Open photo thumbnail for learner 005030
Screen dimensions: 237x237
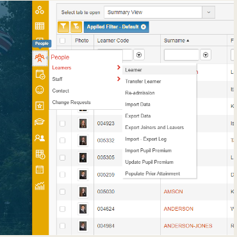coord(83,192)
